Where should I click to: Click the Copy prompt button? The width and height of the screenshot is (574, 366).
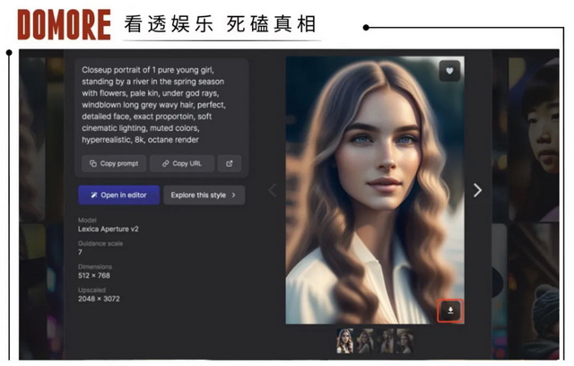pyautogui.click(x=112, y=163)
